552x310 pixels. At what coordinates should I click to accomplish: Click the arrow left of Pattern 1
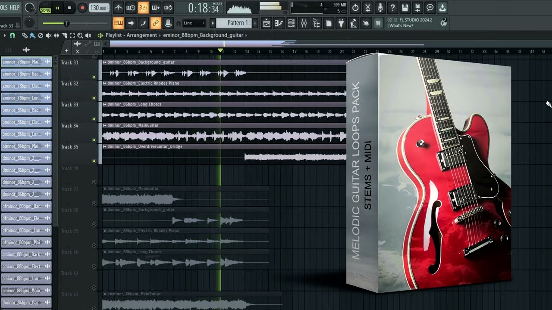pyautogui.click(x=213, y=23)
